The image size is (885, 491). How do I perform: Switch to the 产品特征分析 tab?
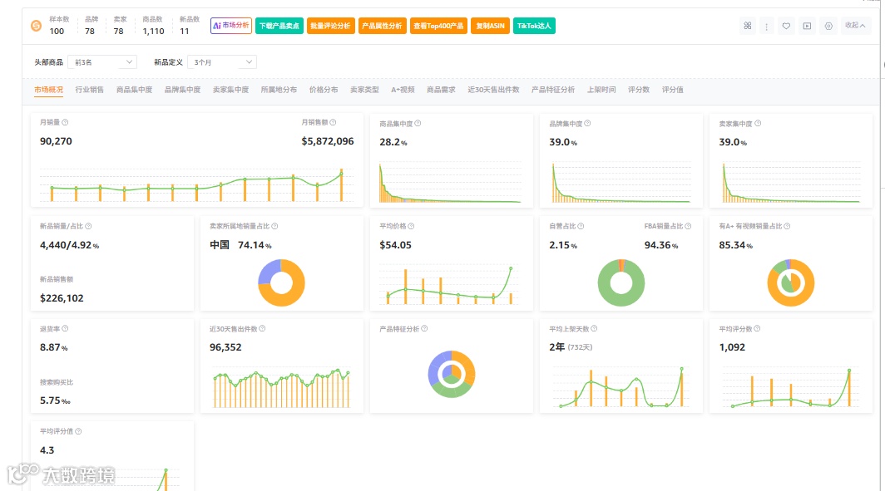(x=553, y=90)
